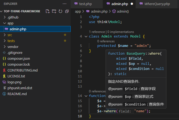Open the README.md file
The width and height of the screenshot is (179, 120).
[17, 94]
